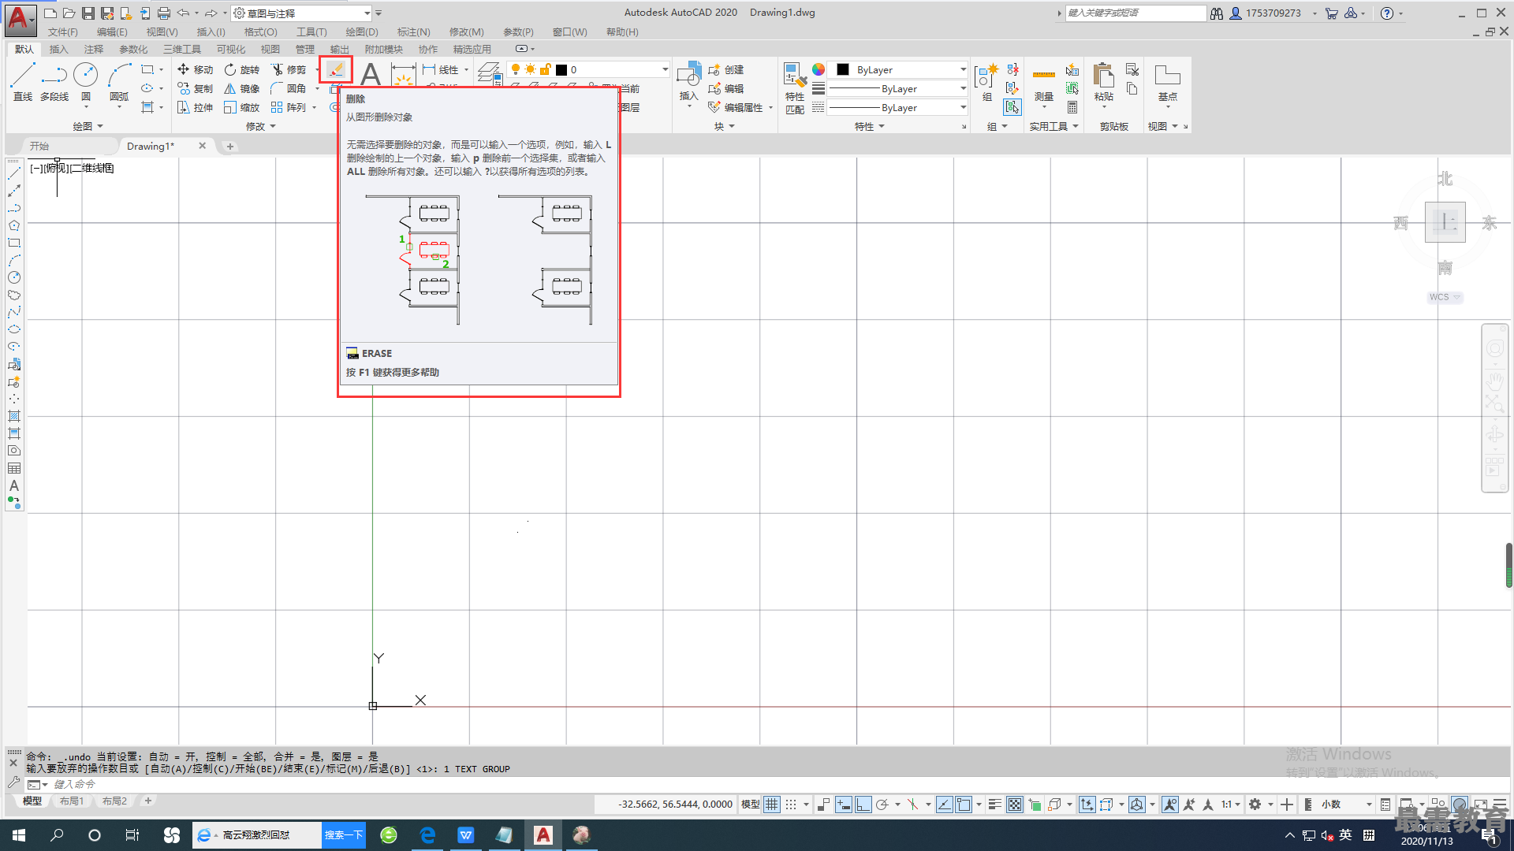Image resolution: width=1514 pixels, height=851 pixels.
Task: Click the 模型 model space button in status bar
Action: [750, 805]
